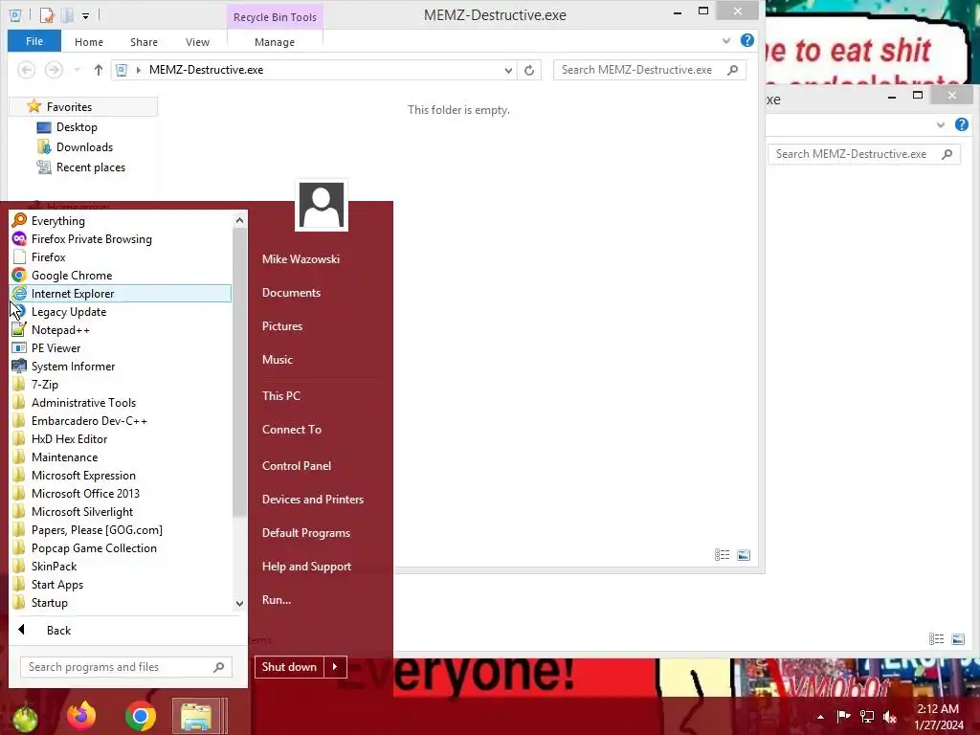Click the Back arrow in Explorer navigation

[26, 70]
